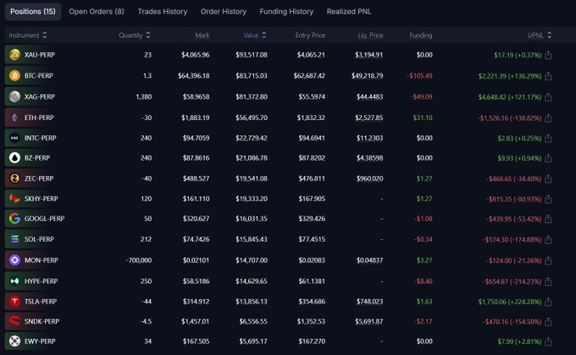The image size is (576, 355).
Task: Select SNDK-PERP liq. price $5,691.87
Action: click(x=368, y=321)
